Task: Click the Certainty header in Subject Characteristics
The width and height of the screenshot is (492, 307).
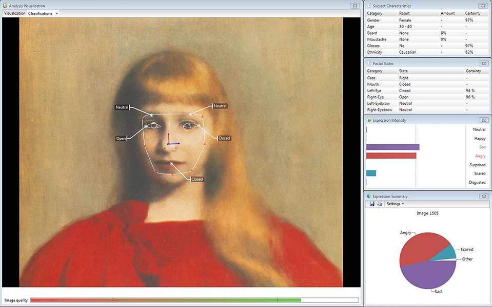Action: click(473, 13)
